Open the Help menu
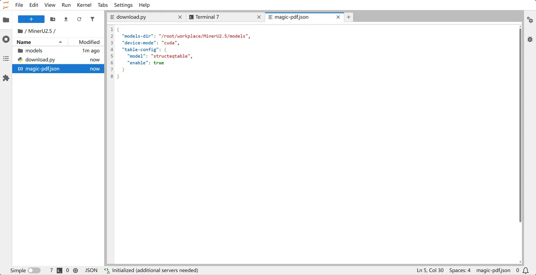536x275 pixels. click(144, 5)
